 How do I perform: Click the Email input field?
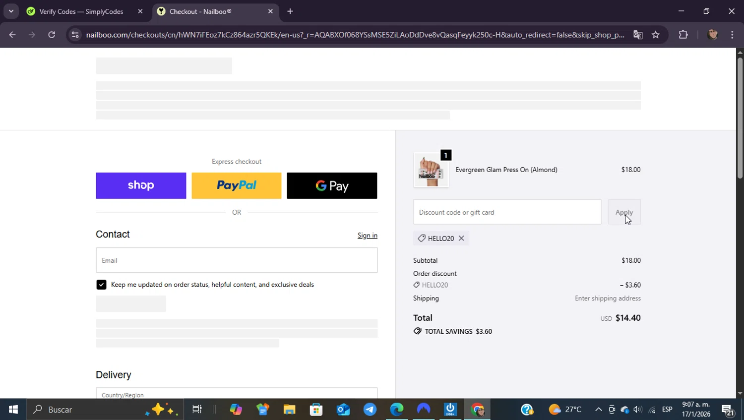[237, 260]
